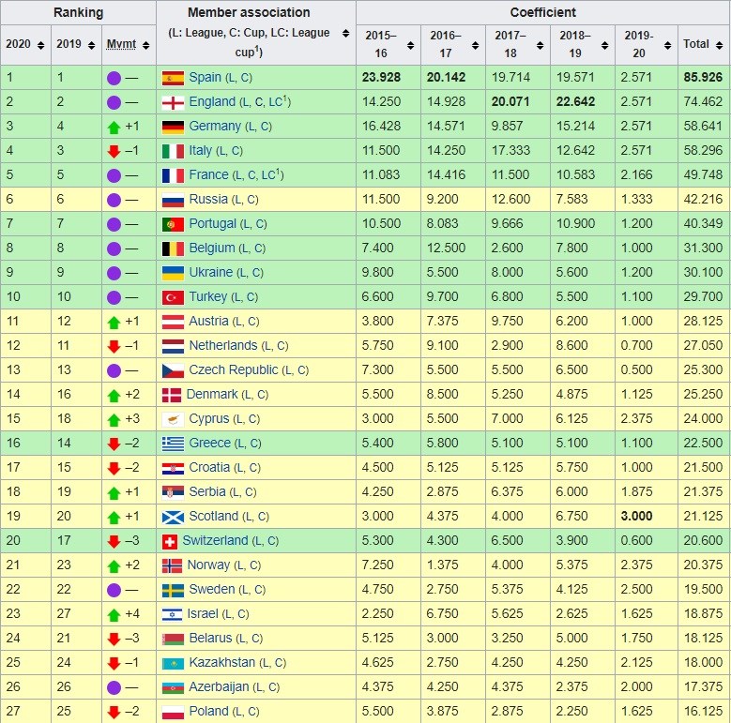This screenshot has height=723, width=731.
Task: Click the Spain flag icon
Action: point(173,78)
